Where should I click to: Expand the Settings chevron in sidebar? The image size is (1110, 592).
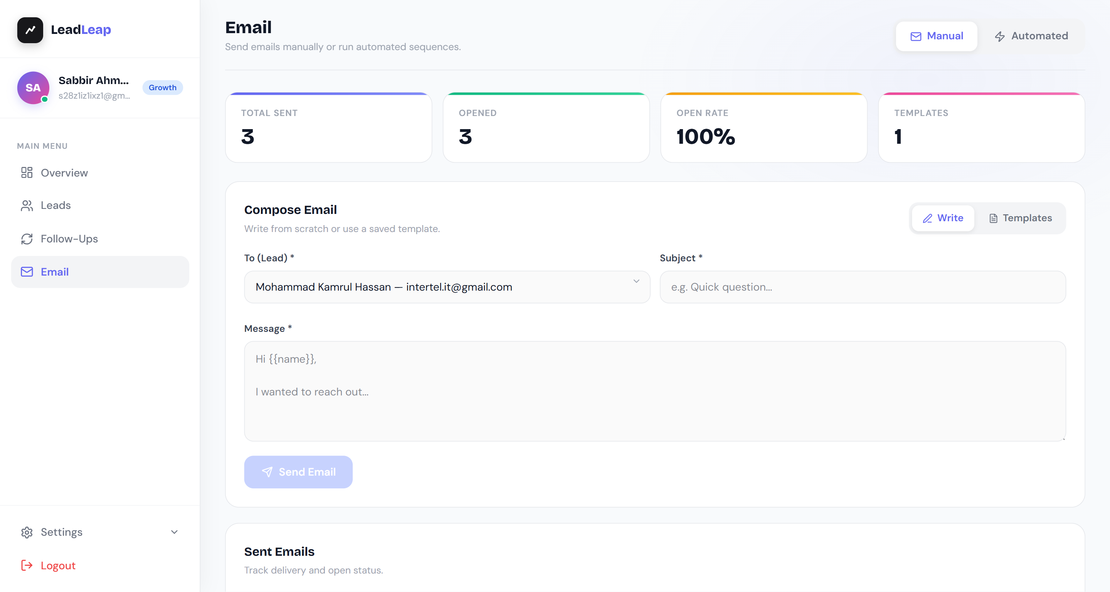point(174,533)
